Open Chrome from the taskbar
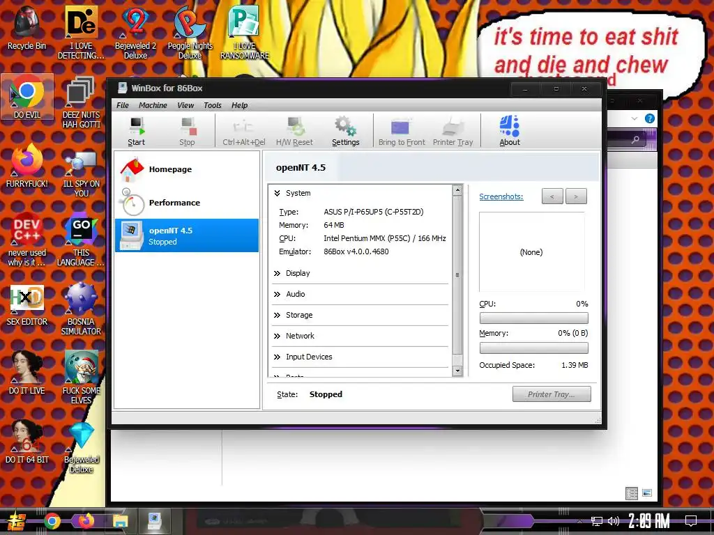The image size is (714, 535). pyautogui.click(x=52, y=521)
